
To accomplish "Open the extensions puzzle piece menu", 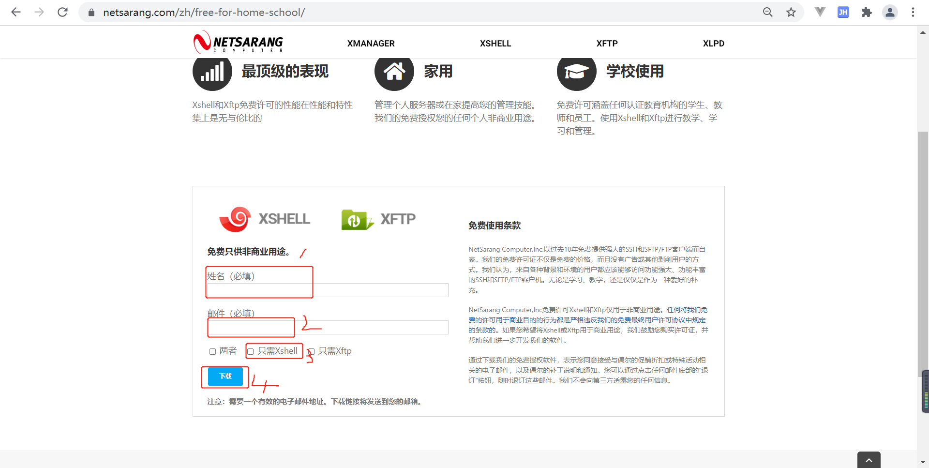I will coord(867,12).
